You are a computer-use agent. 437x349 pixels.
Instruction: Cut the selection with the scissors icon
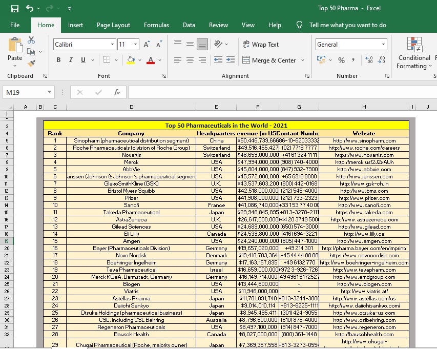[x=31, y=40]
